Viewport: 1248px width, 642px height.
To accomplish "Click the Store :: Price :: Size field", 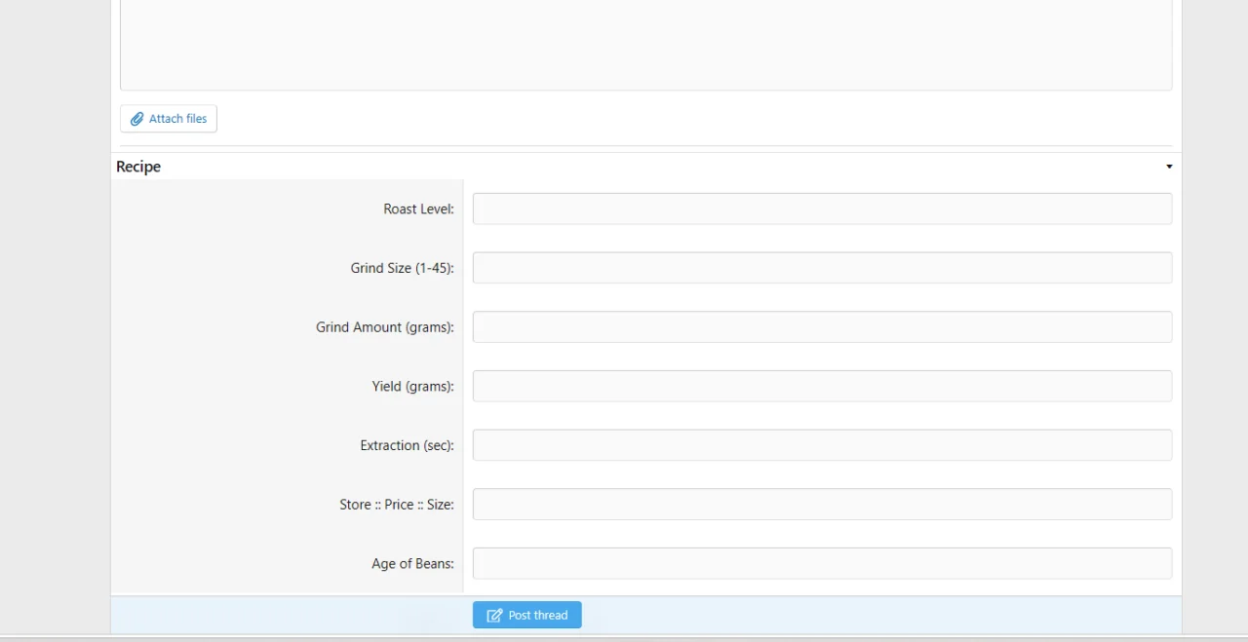I will tap(822, 505).
